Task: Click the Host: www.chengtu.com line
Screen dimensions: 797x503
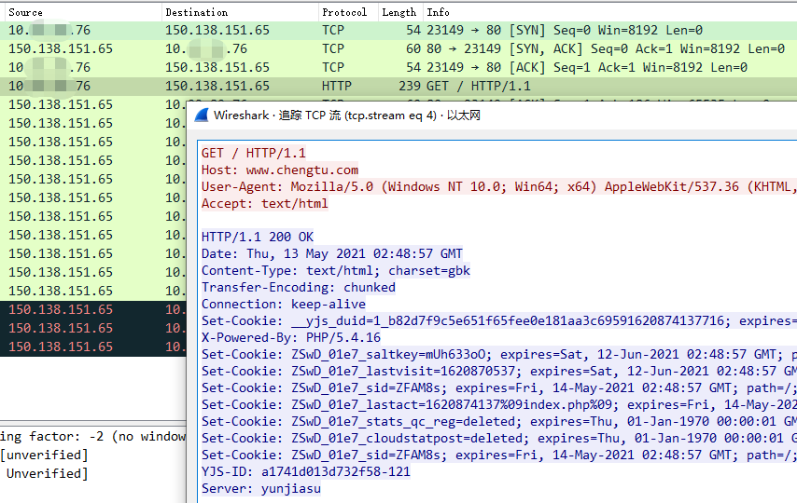Action: [280, 170]
